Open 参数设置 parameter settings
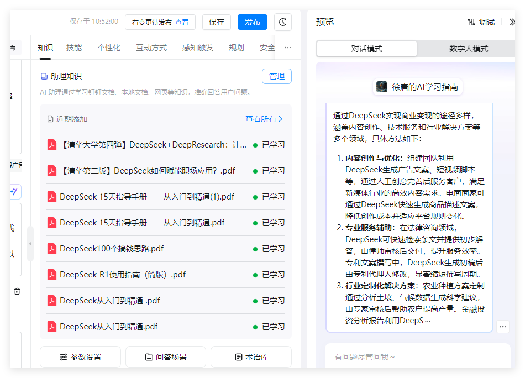 [x=80, y=357]
